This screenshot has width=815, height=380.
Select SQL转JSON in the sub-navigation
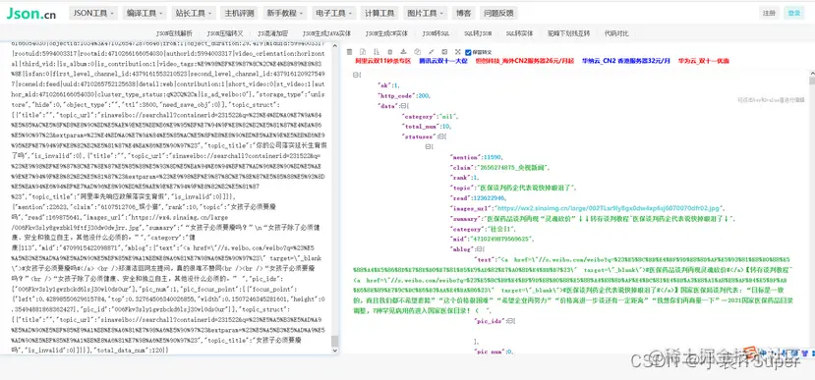478,33
